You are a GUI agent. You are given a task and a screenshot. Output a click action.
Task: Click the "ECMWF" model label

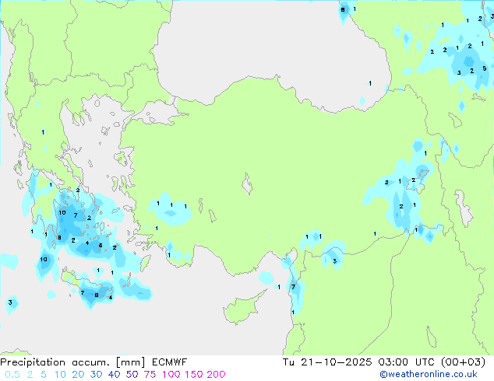170,362
